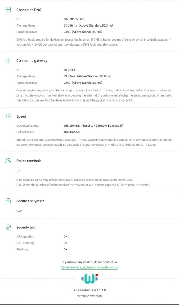
Task: Click the Phishing OK result
Action: point(65,250)
